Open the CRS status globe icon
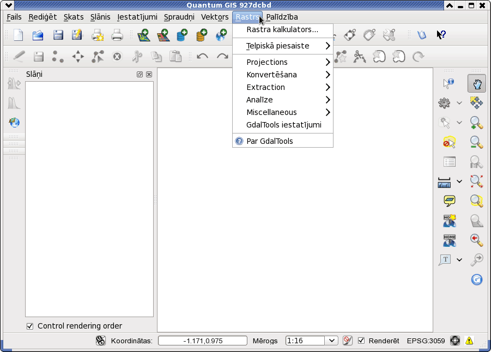491x352 pixels. 455,341
